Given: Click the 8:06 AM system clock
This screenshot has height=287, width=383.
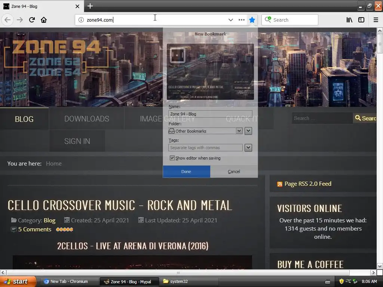Looking at the screenshot, I should 369,281.
